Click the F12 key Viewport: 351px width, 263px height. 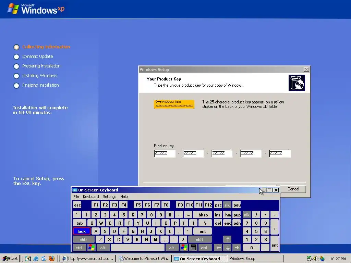(x=208, y=205)
